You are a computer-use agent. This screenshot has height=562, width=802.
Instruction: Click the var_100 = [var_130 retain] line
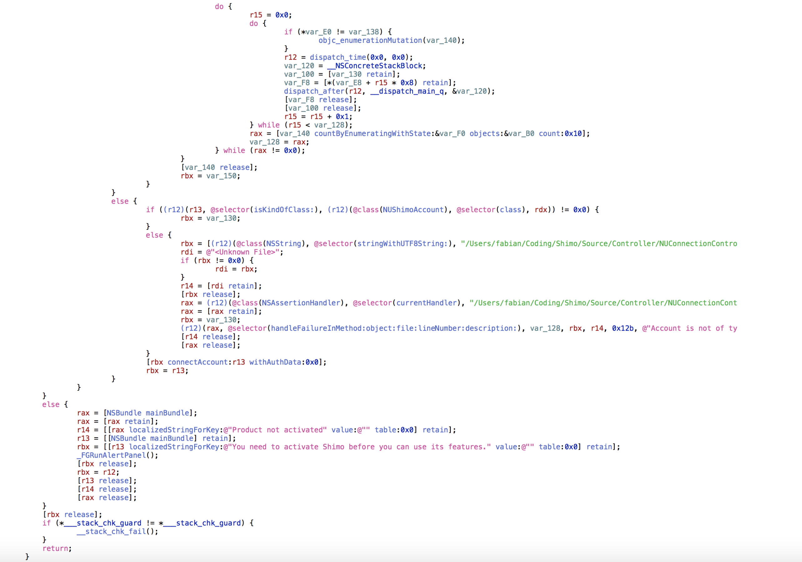(x=342, y=74)
